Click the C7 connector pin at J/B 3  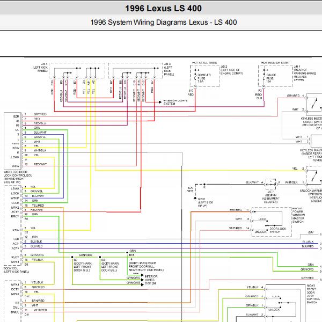tap(152, 82)
